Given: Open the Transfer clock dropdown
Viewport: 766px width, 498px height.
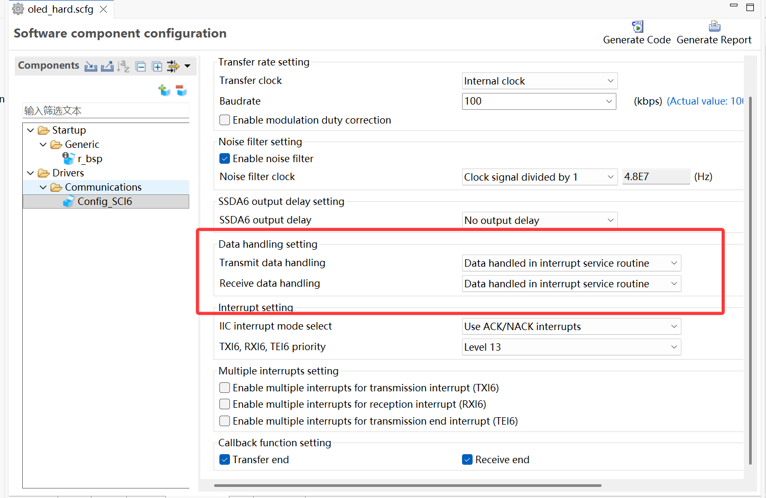Looking at the screenshot, I should tap(540, 81).
